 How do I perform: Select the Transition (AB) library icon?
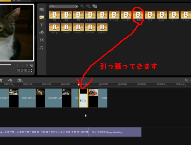coord(42,17)
